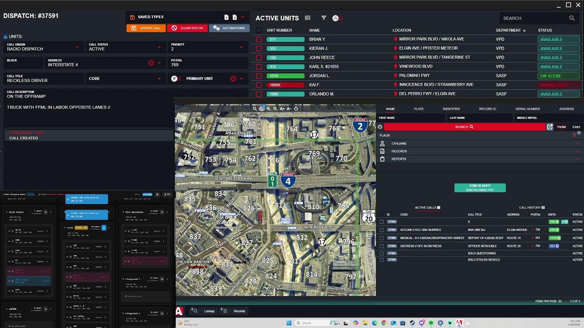Click the Update Call button
The height and width of the screenshot is (328, 584).
146,28
